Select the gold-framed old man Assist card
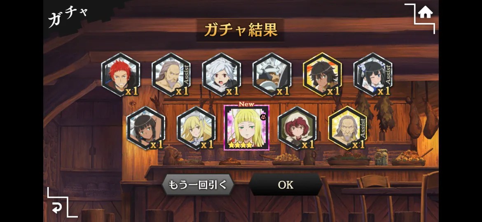This screenshot has width=482, height=222. (x=347, y=128)
